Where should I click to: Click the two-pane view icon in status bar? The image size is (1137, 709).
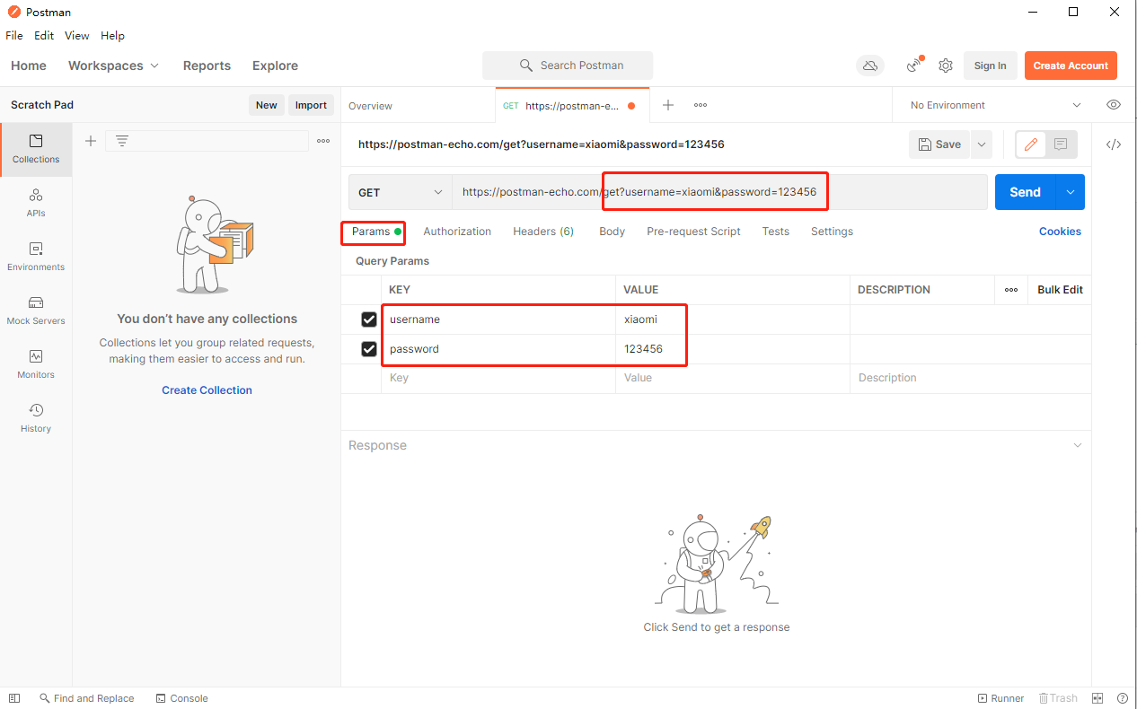click(x=1097, y=698)
